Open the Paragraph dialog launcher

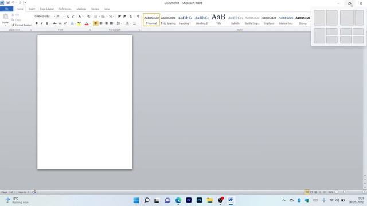click(x=140, y=30)
